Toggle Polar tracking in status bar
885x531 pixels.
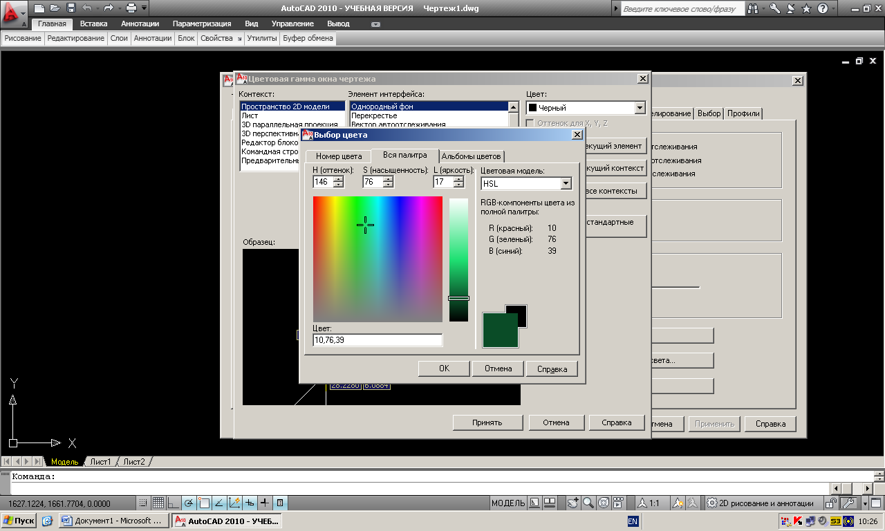[188, 503]
